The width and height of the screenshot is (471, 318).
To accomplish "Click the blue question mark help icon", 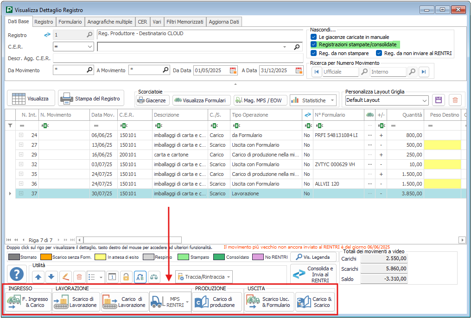I will pos(17,275).
